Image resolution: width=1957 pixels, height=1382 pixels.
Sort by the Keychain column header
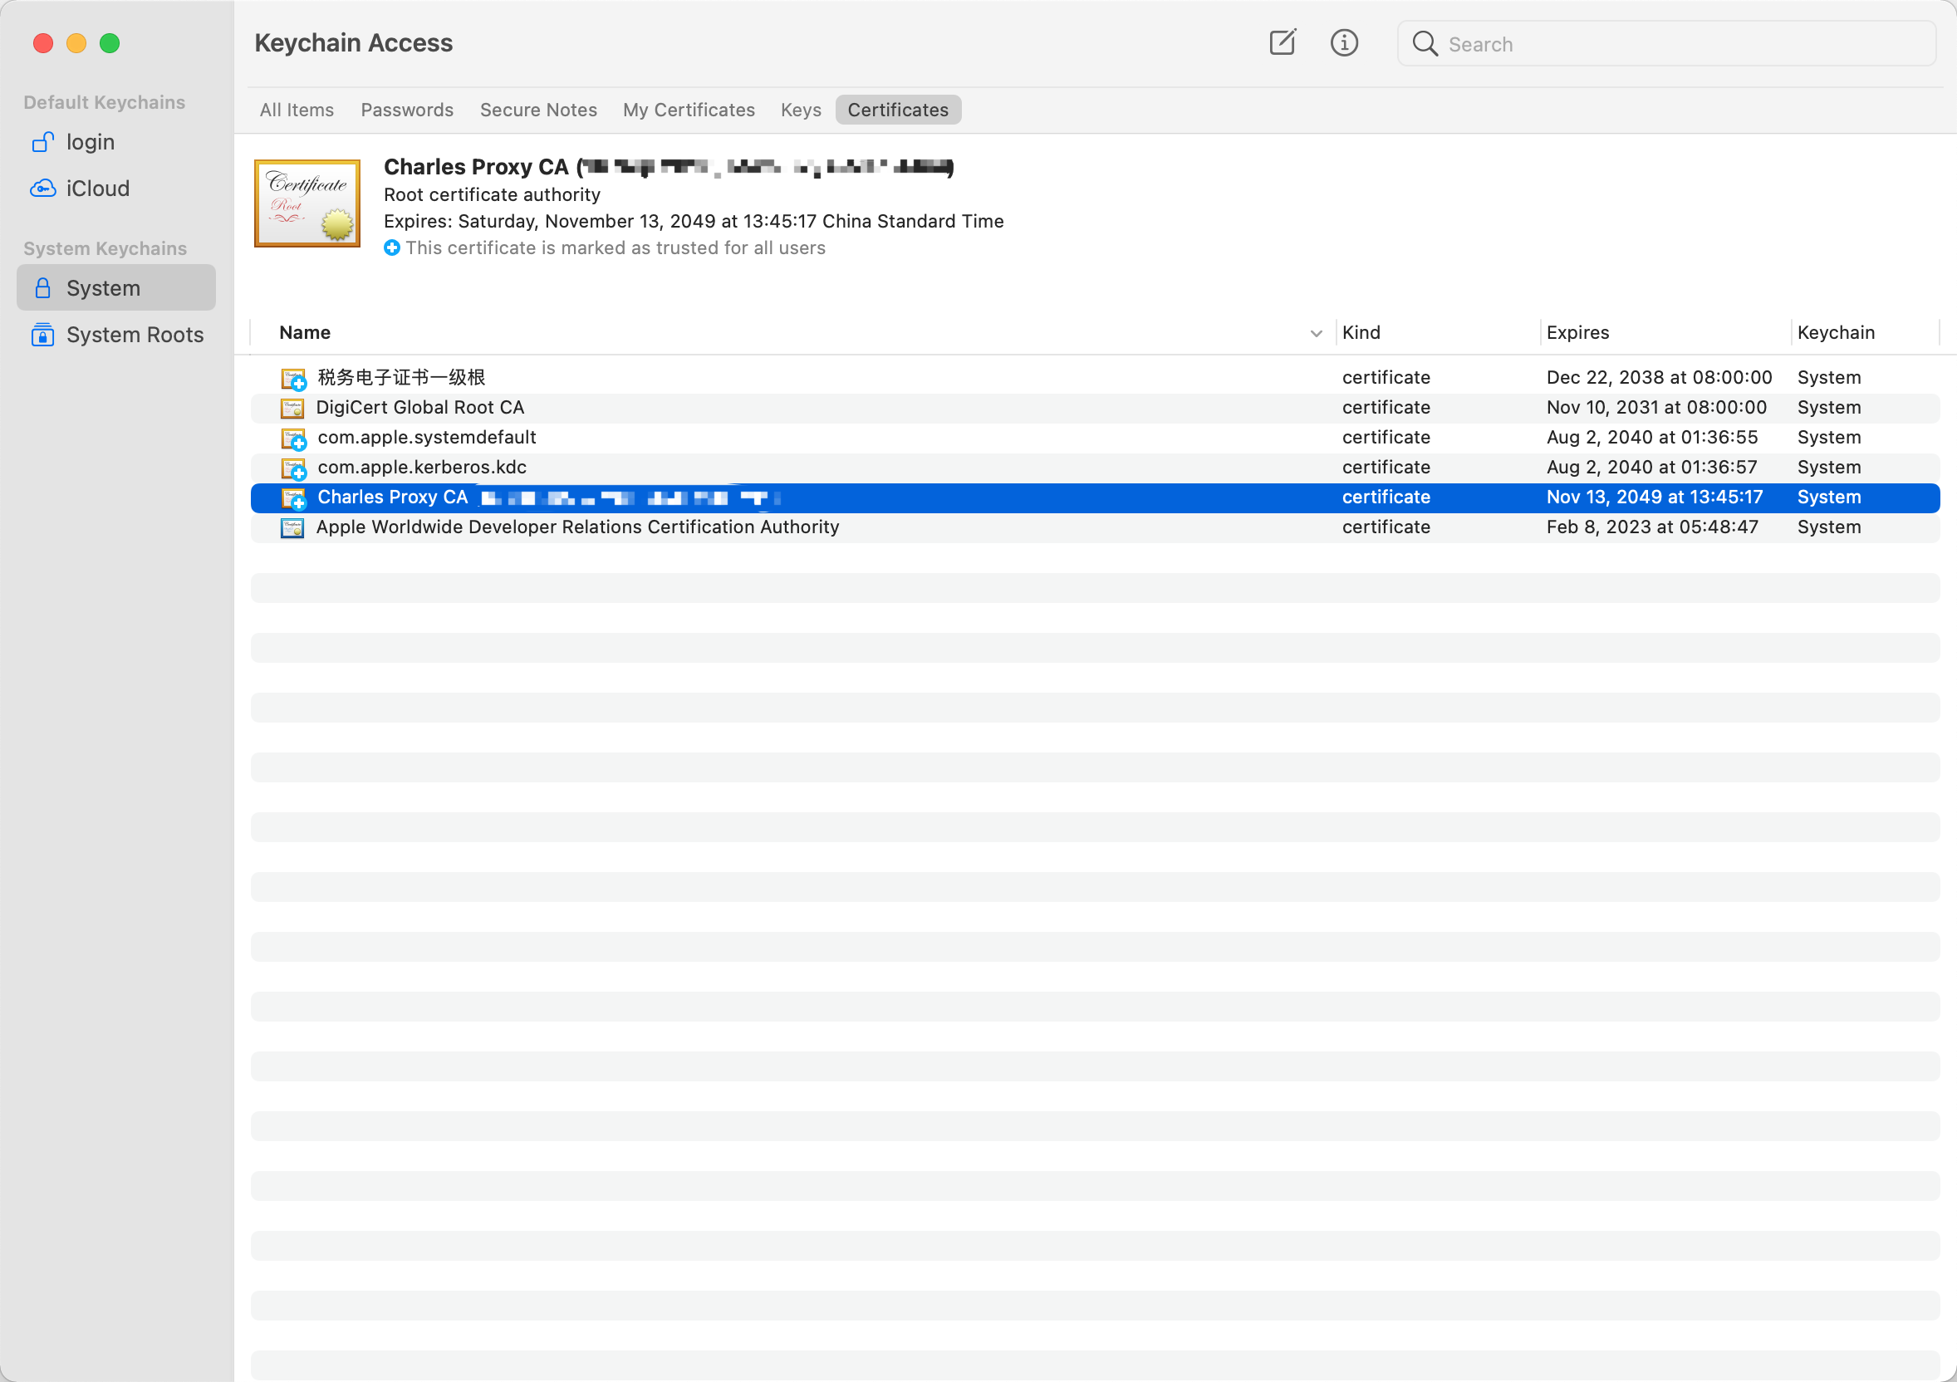pos(1835,332)
